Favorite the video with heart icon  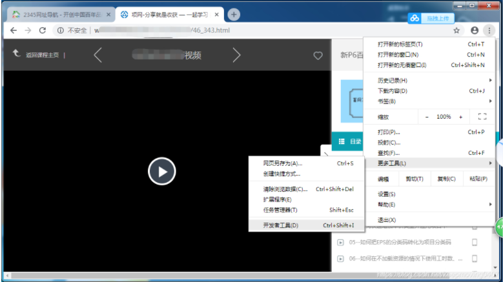click(318, 56)
